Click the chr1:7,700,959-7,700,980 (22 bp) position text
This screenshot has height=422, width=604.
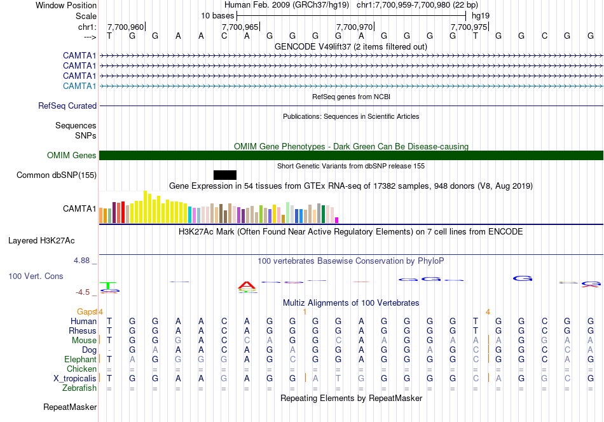(x=417, y=5)
